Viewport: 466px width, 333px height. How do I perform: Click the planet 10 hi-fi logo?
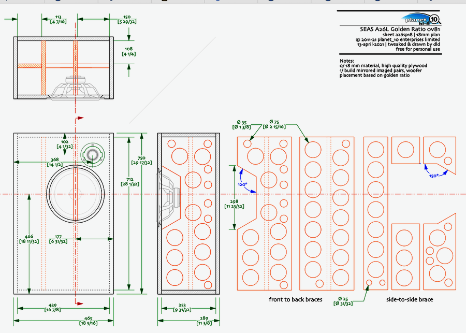421,19
